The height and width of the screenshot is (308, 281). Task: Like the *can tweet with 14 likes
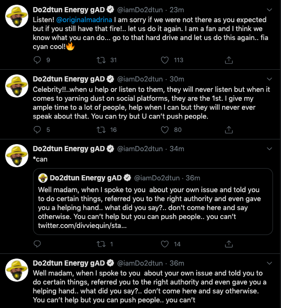click(x=165, y=244)
